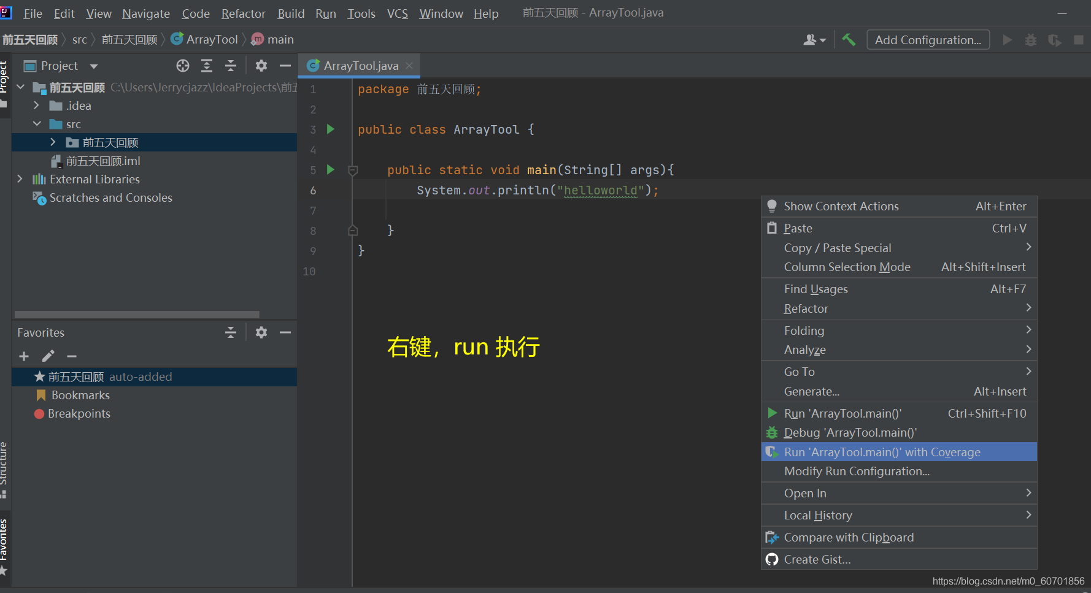Screen dimensions: 1091x593
Task: Select Run 'ArrayTool.main()' from context menu
Action: click(x=842, y=413)
